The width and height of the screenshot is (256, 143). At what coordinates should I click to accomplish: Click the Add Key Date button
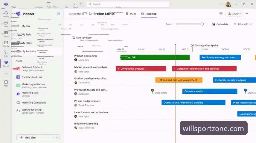82,38
